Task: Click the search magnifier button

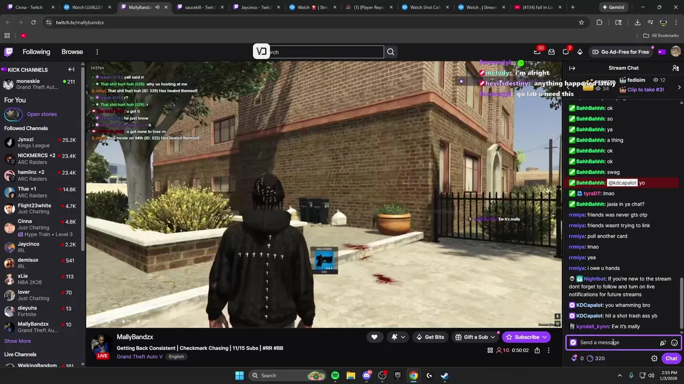Action: [x=391, y=52]
